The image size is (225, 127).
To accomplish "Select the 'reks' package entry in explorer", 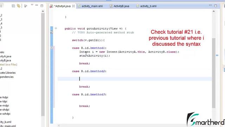I will pyautogui.click(x=2, y=52).
